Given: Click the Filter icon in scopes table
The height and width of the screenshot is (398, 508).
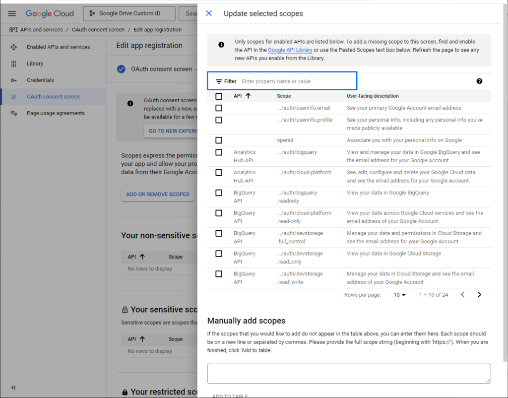Looking at the screenshot, I should (x=219, y=81).
